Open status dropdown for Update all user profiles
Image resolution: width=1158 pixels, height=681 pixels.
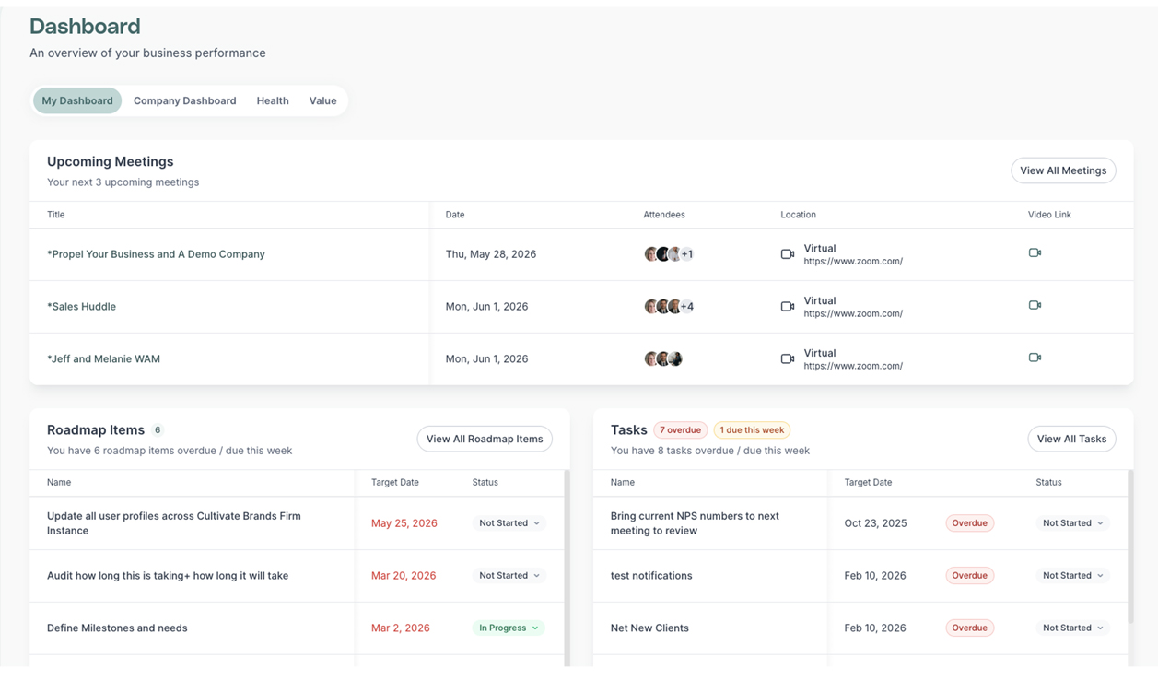click(509, 523)
